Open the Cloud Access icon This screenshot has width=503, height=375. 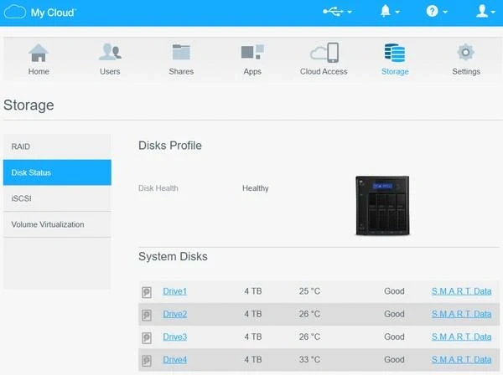pyautogui.click(x=324, y=53)
